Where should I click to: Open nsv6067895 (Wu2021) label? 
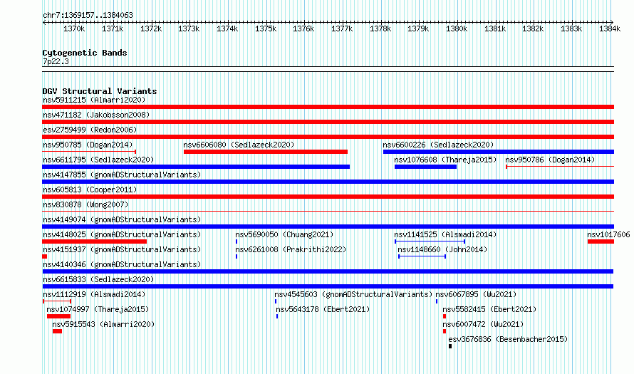(x=476, y=294)
